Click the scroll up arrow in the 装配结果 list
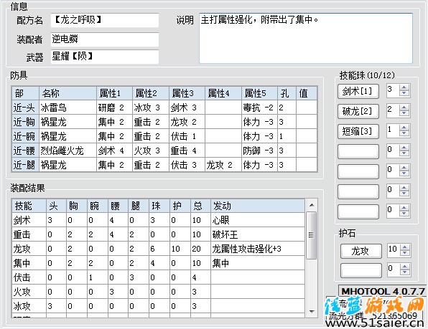The width and height of the screenshot is (428, 329). coord(312,205)
